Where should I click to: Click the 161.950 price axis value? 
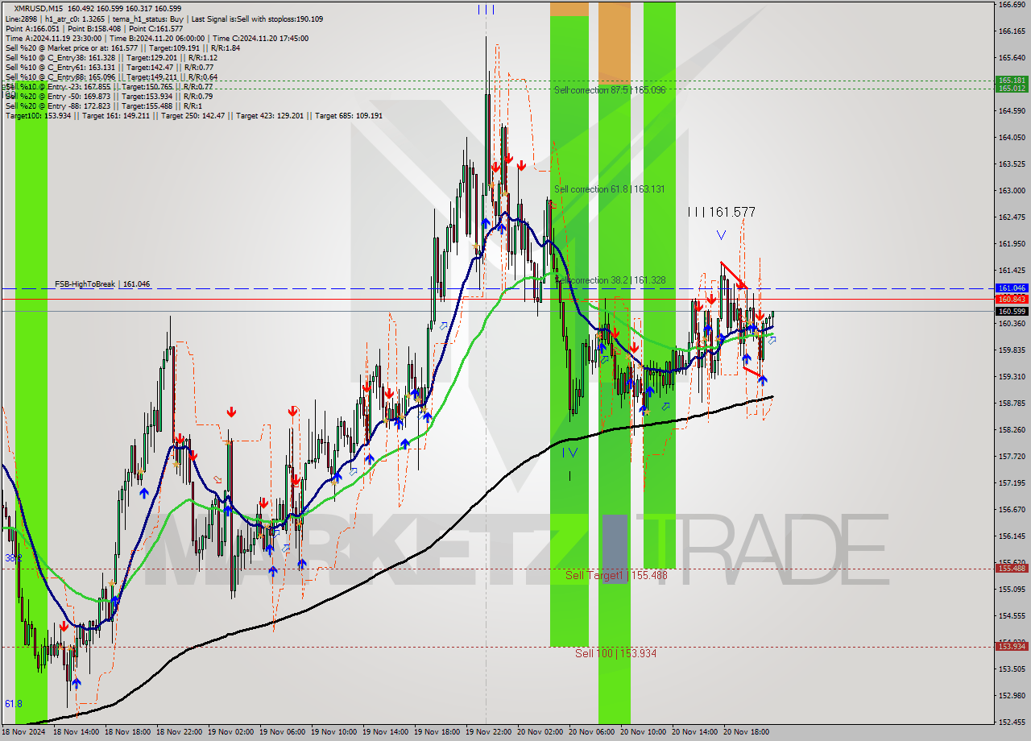tap(1012, 244)
